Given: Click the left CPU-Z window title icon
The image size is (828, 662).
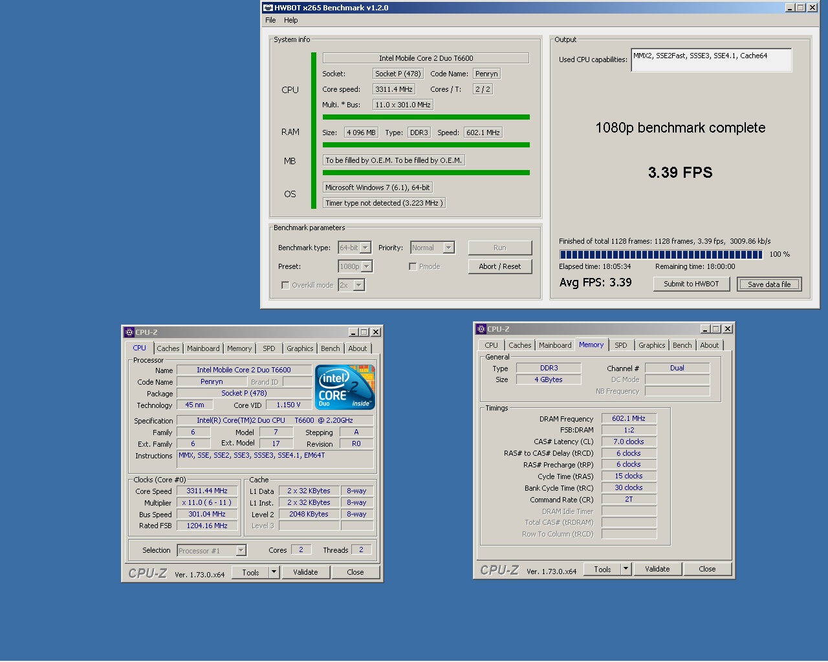Looking at the screenshot, I should (129, 332).
